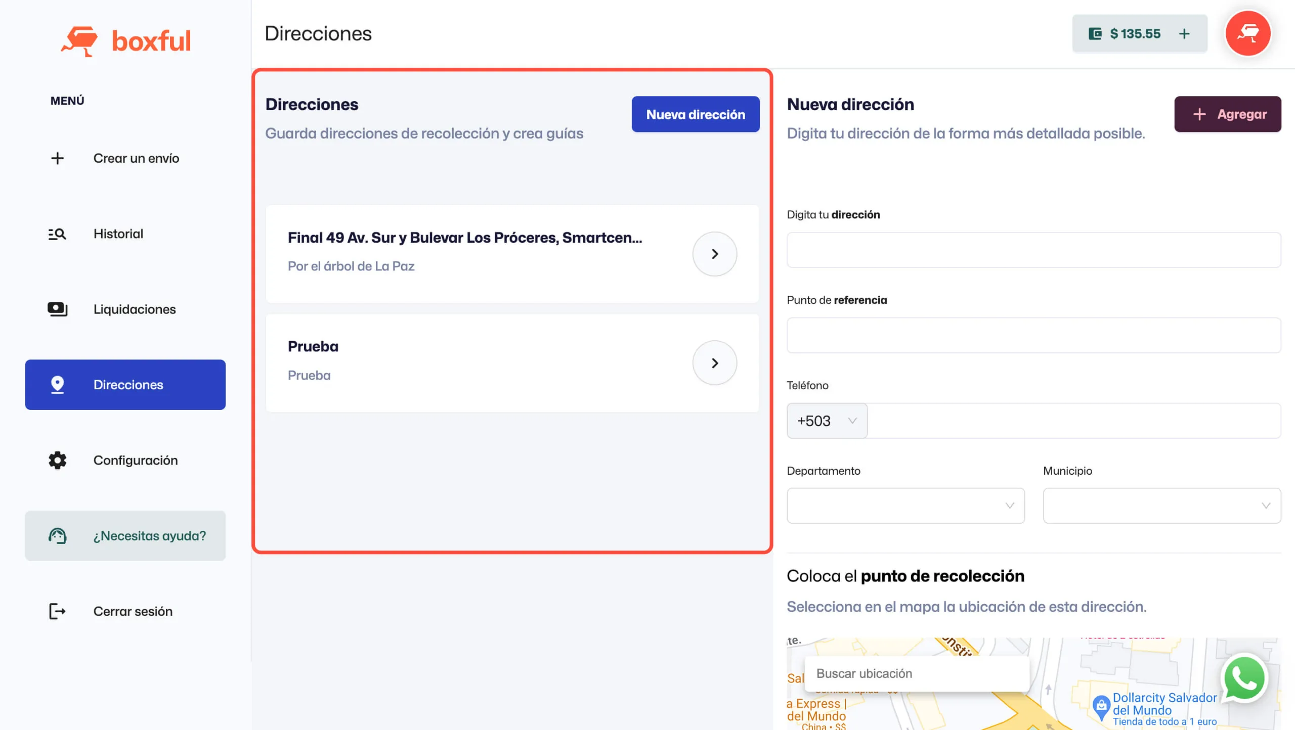This screenshot has width=1295, height=730.
Task: Click the Agregar button
Action: (1227, 114)
